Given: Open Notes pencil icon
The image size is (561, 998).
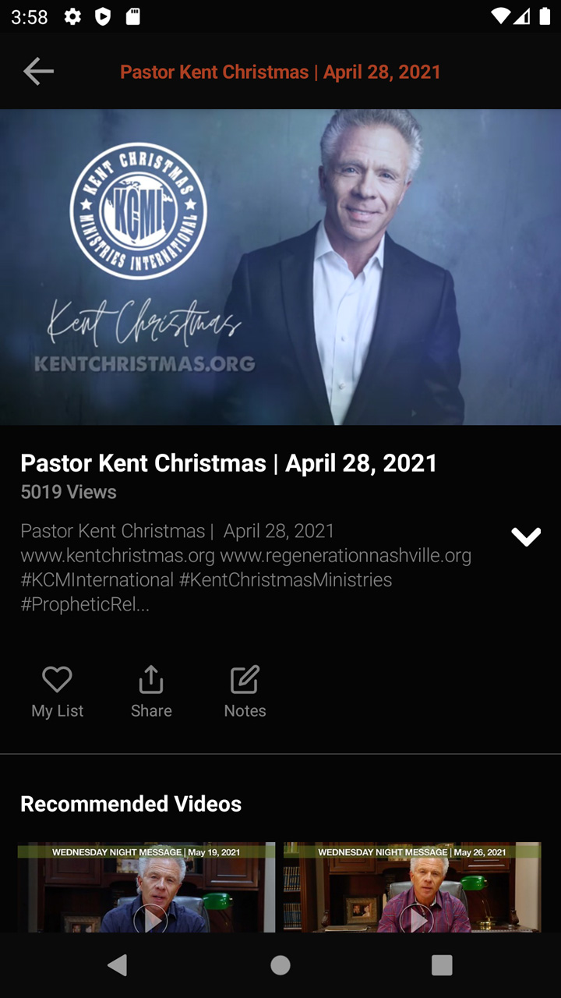Looking at the screenshot, I should [245, 679].
